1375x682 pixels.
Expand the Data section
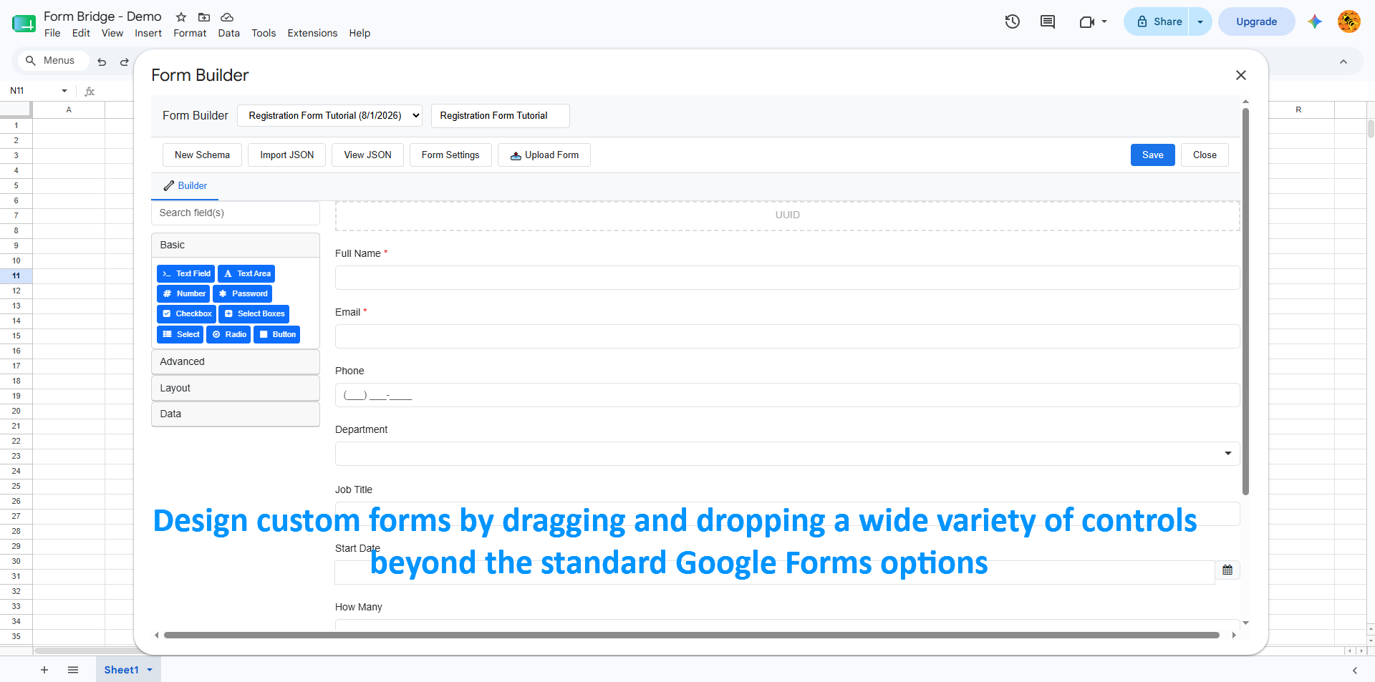[x=236, y=414]
